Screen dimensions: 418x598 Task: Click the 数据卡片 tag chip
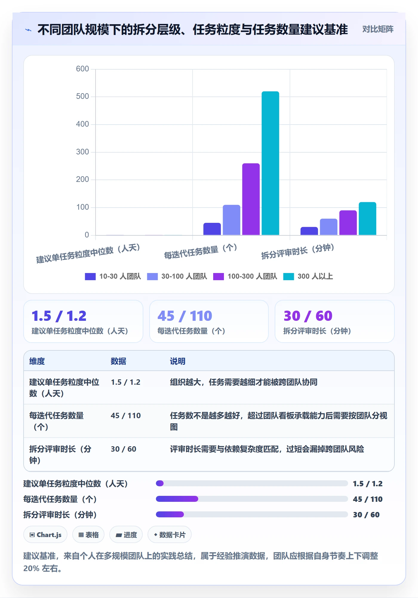[170, 535]
